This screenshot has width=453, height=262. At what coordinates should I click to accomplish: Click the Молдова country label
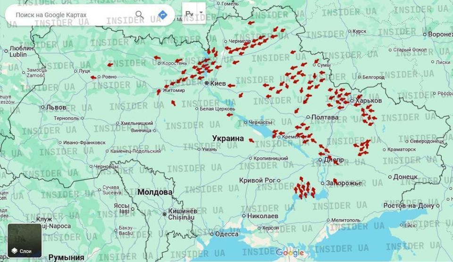pos(155,192)
